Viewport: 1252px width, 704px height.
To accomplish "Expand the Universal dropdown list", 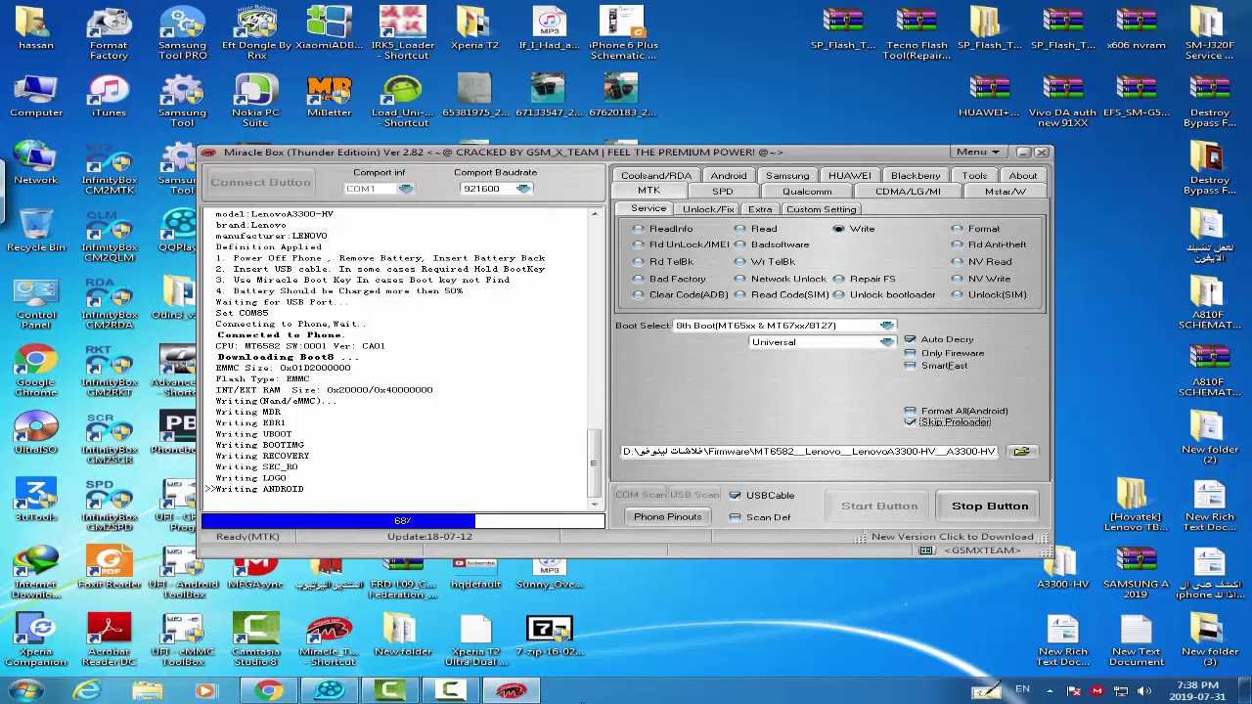I will click(886, 342).
